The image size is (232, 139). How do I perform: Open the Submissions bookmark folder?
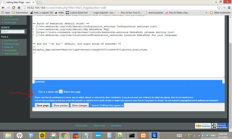(x=20, y=13)
